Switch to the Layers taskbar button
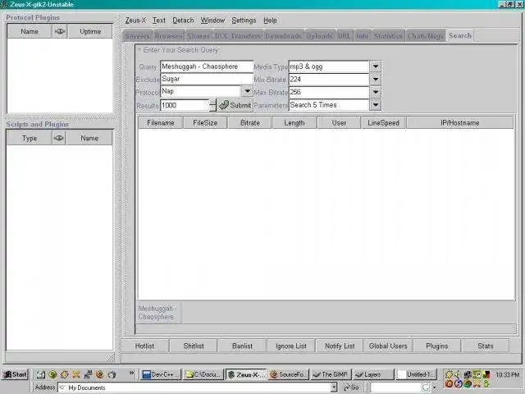This screenshot has height=394, width=525. point(373,374)
